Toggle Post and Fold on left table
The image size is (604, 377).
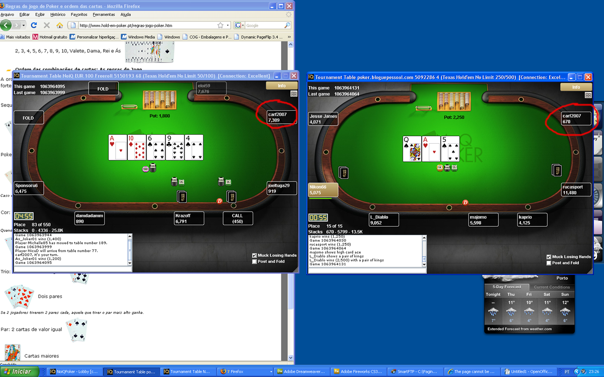pyautogui.click(x=255, y=261)
